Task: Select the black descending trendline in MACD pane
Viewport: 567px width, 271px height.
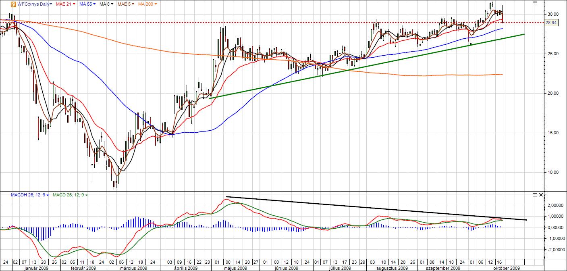Action: [x=363, y=207]
